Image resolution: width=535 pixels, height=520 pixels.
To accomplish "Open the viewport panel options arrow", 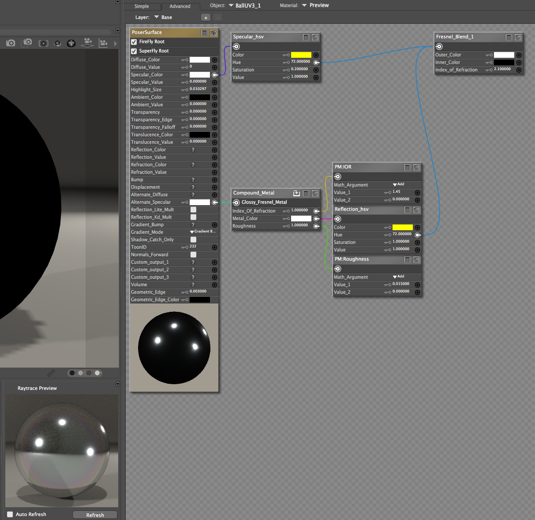I will pyautogui.click(x=118, y=30).
